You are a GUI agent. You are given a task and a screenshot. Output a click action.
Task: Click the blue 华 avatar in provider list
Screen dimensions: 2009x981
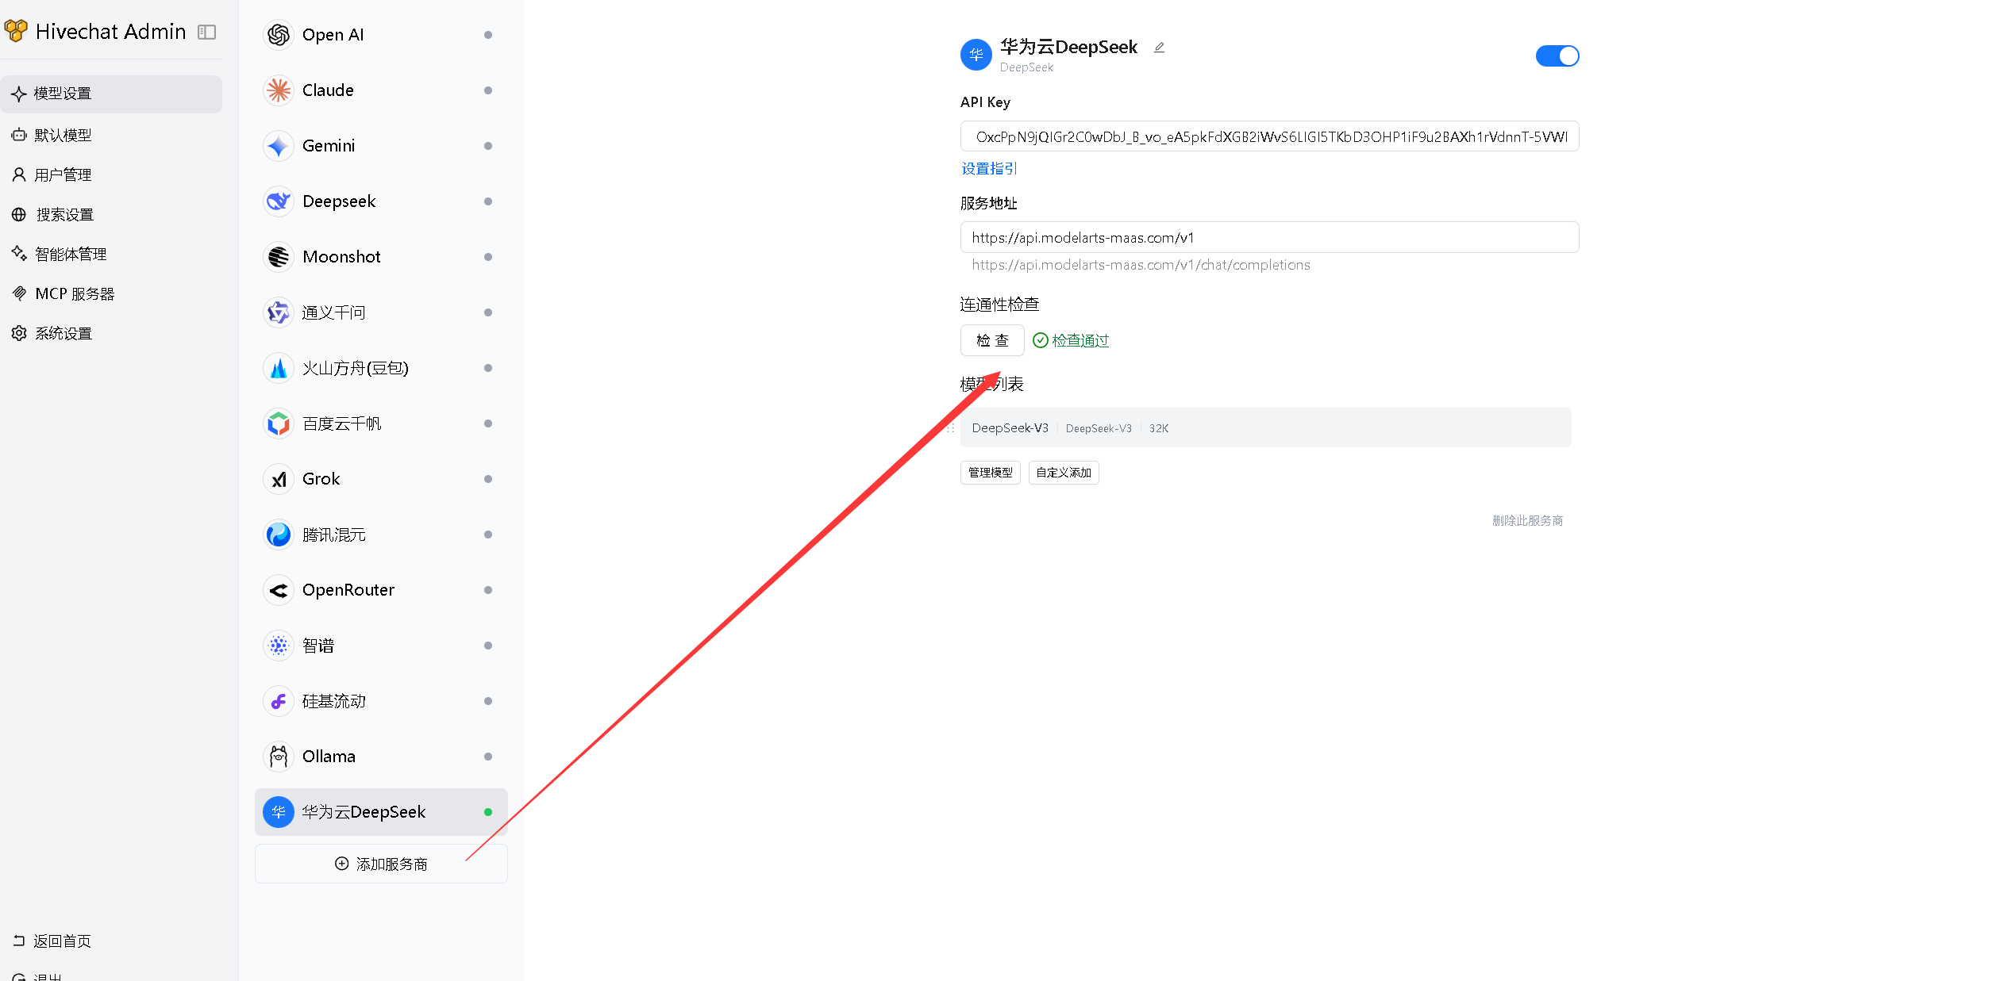click(x=279, y=812)
